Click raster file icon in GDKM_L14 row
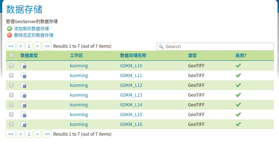 click(x=24, y=105)
